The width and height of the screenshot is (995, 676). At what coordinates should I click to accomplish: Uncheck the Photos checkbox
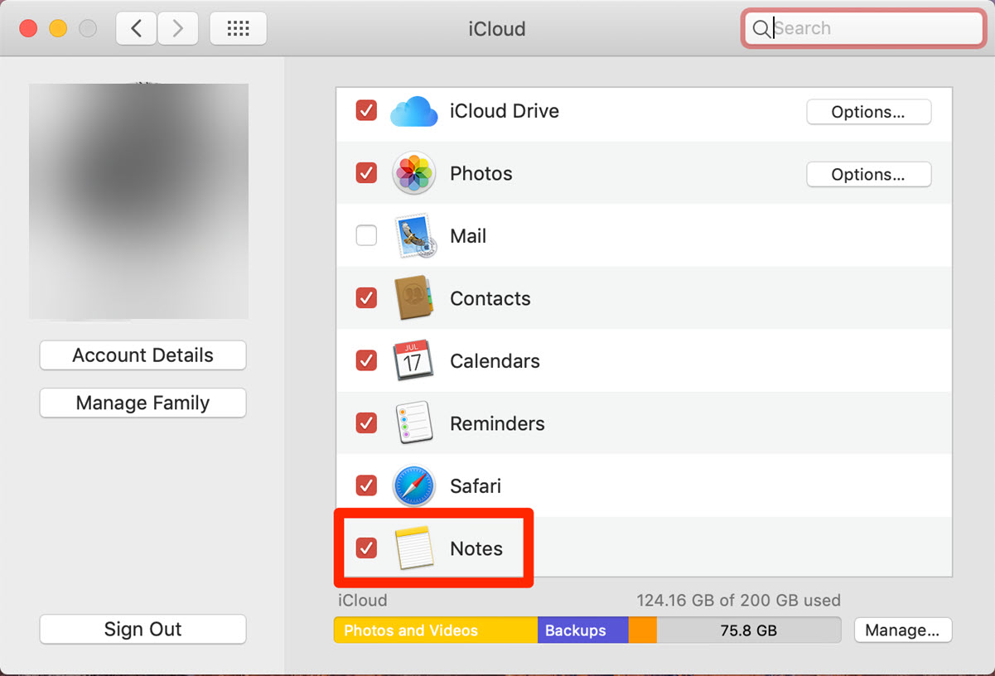tap(366, 173)
